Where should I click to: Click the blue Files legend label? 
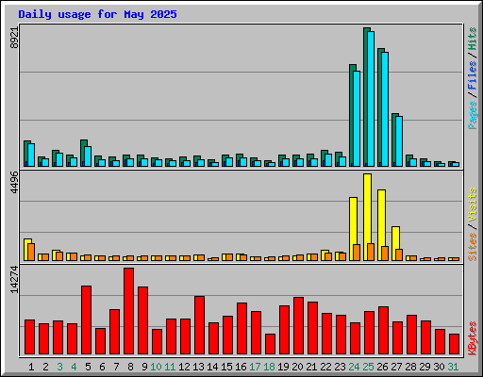(473, 75)
